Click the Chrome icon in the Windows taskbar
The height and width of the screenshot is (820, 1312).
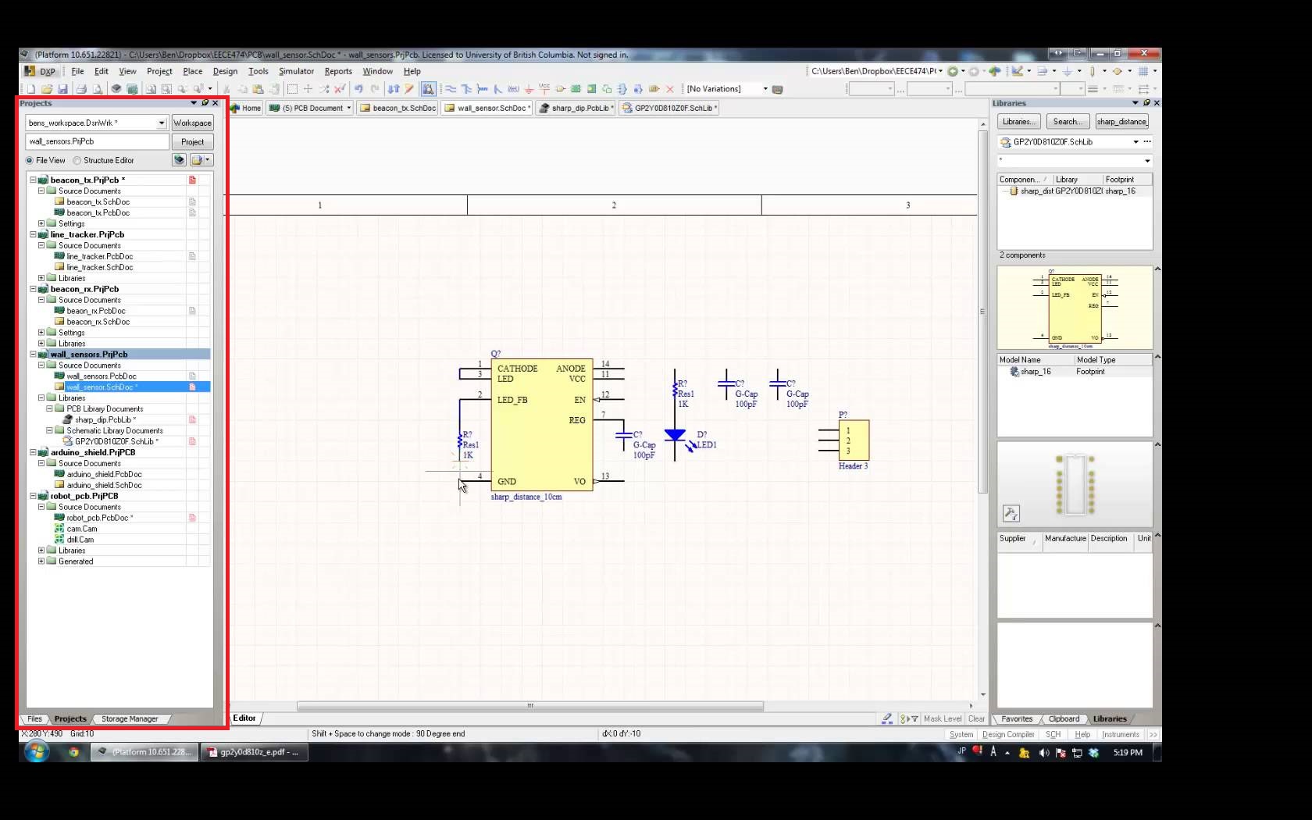(73, 752)
